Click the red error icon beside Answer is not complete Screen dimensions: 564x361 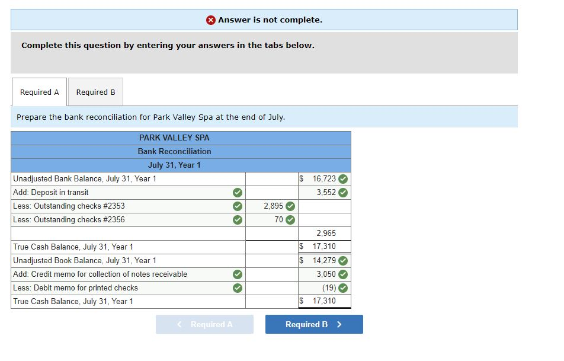(x=211, y=20)
